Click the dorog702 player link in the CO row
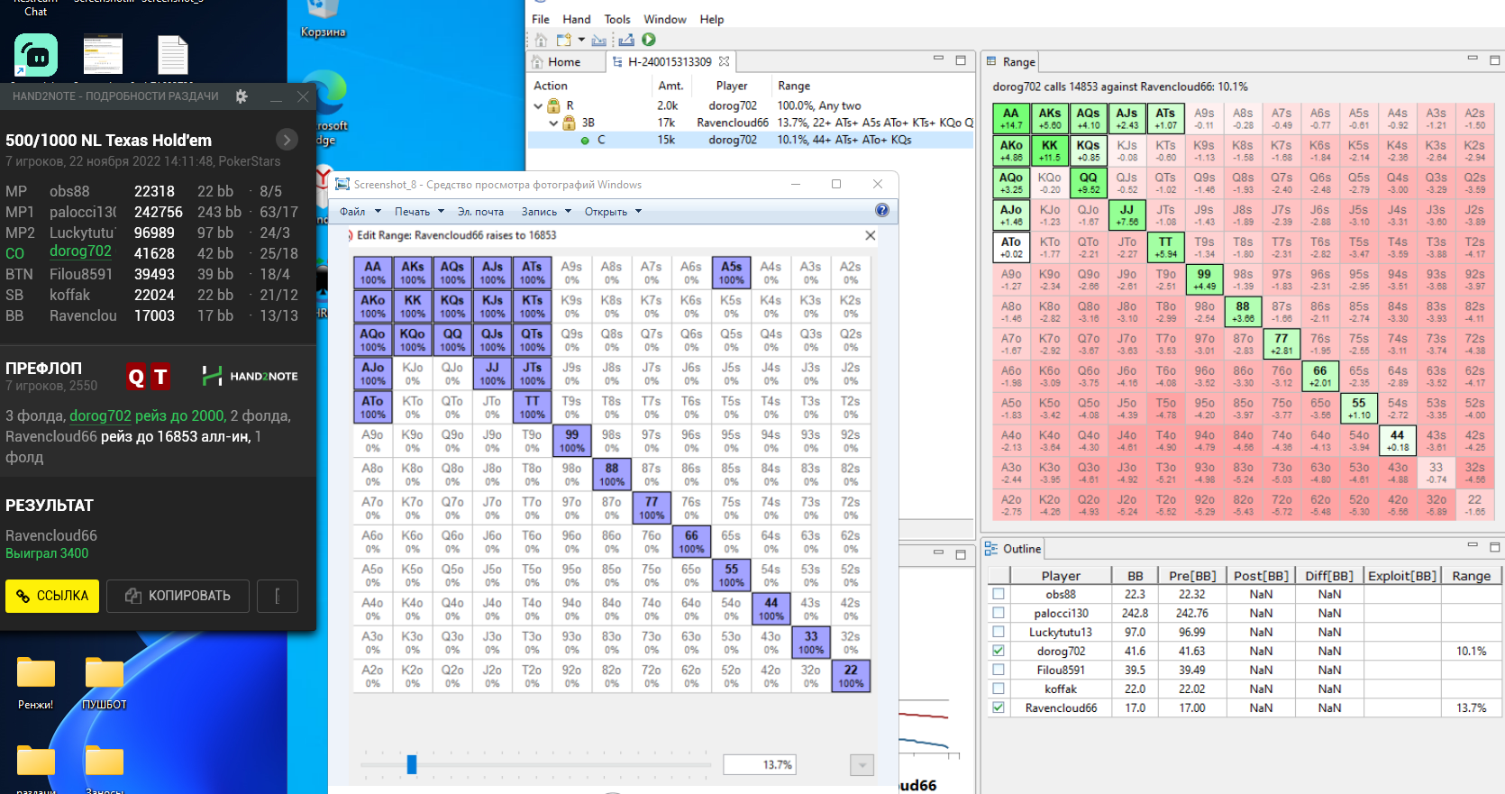Viewport: 1505px width, 794px height. (x=80, y=251)
